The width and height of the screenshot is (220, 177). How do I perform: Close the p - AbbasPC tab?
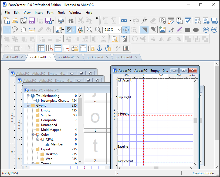(136, 57)
